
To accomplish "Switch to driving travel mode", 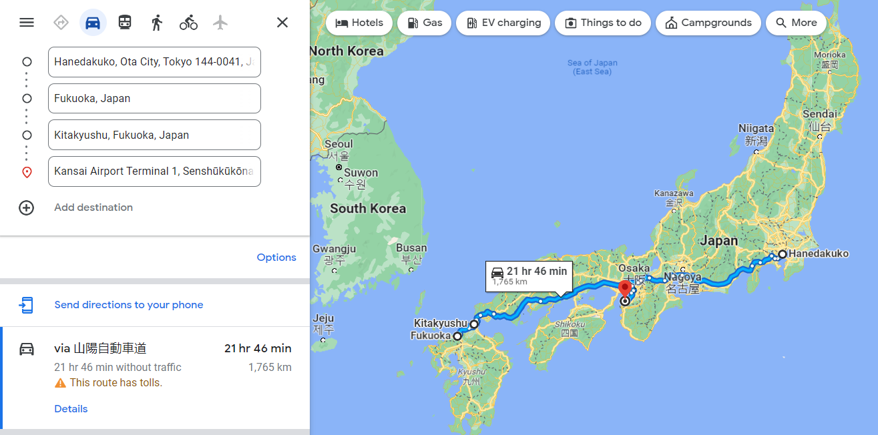I will click(x=93, y=23).
